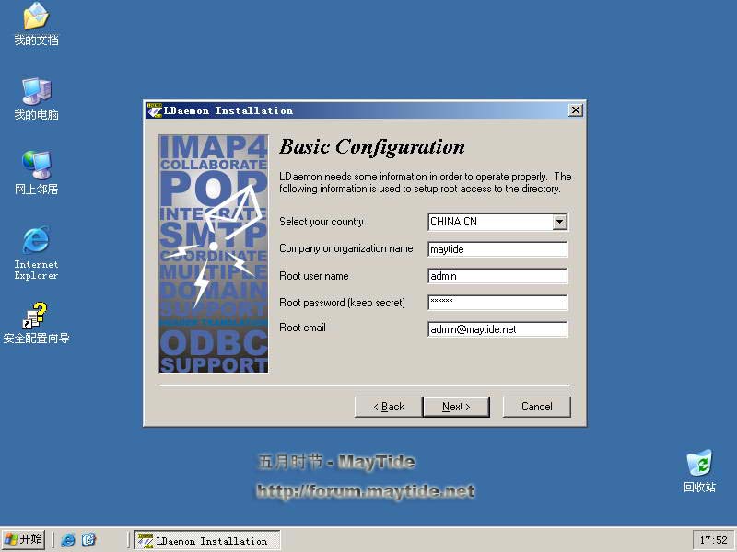Launch Internet Explorer from the desktop
The image size is (737, 552).
(36, 242)
